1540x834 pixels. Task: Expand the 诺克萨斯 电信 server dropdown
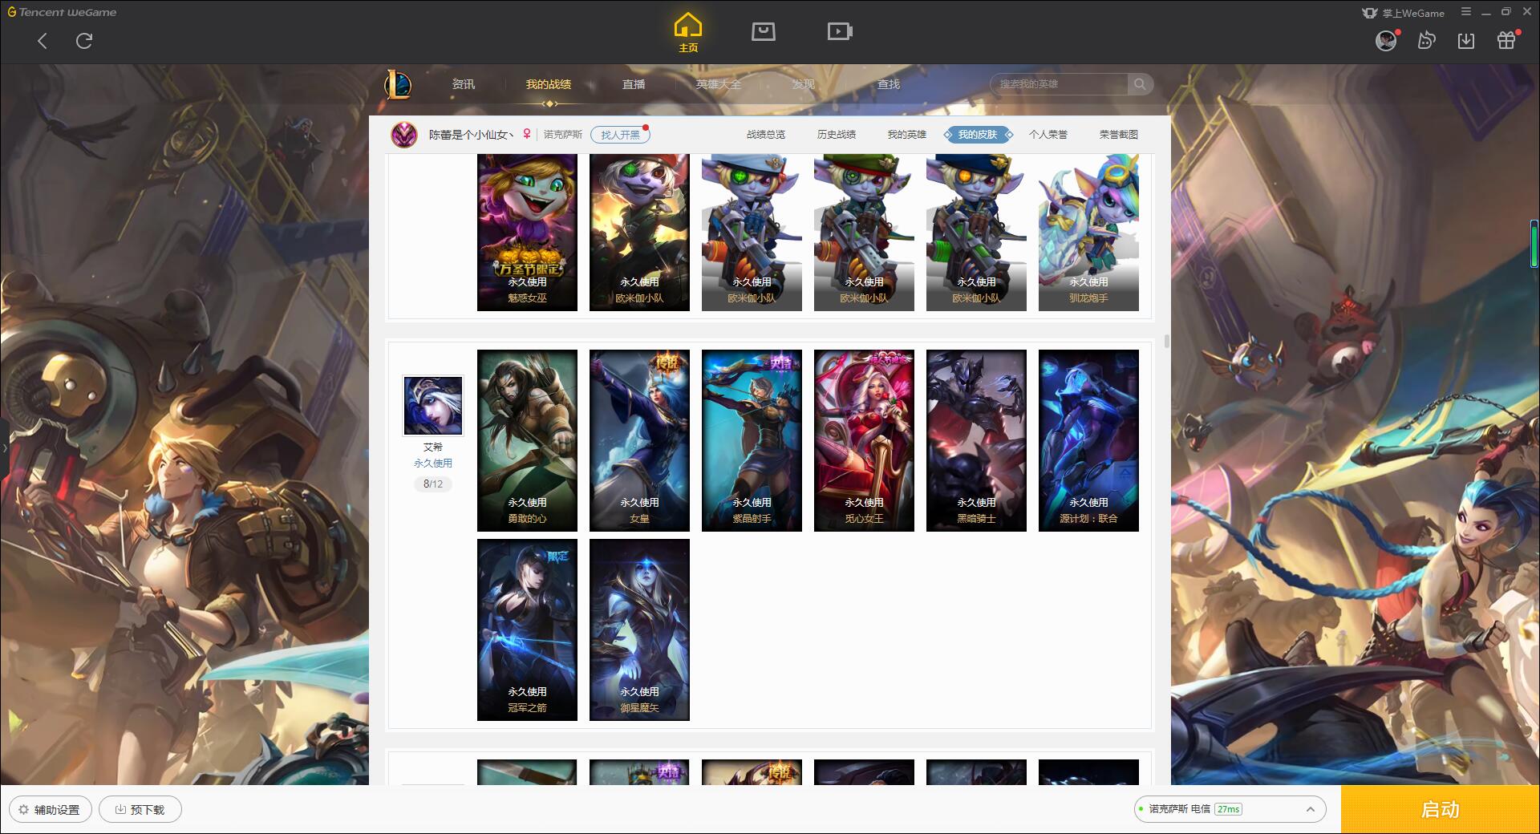[1230, 809]
